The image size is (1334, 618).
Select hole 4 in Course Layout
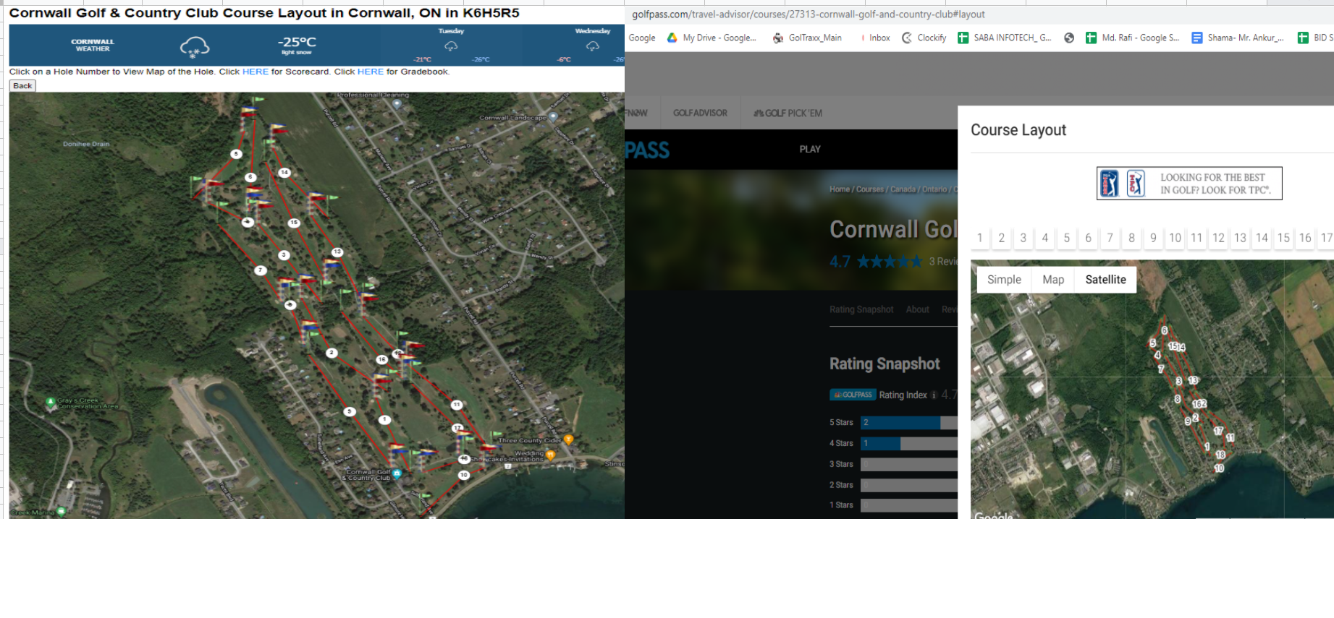(1044, 238)
